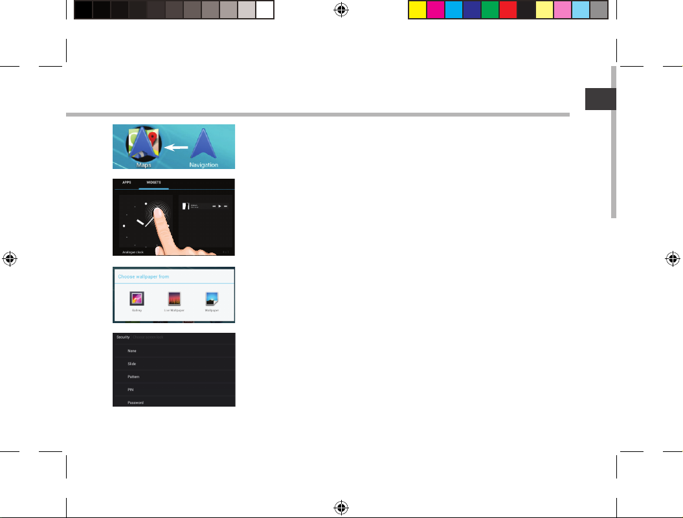The image size is (683, 518).
Task: Select Slide screen lock option
Action: pyautogui.click(x=132, y=364)
